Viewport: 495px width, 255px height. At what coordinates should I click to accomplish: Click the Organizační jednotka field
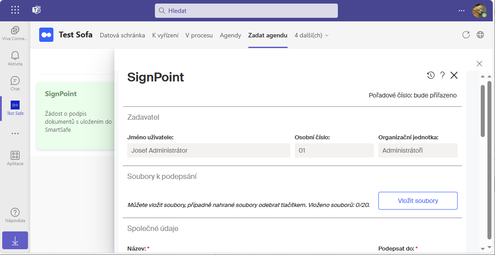418,150
